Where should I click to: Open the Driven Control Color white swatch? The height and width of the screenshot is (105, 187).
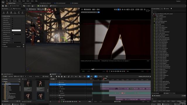pos(16,30)
